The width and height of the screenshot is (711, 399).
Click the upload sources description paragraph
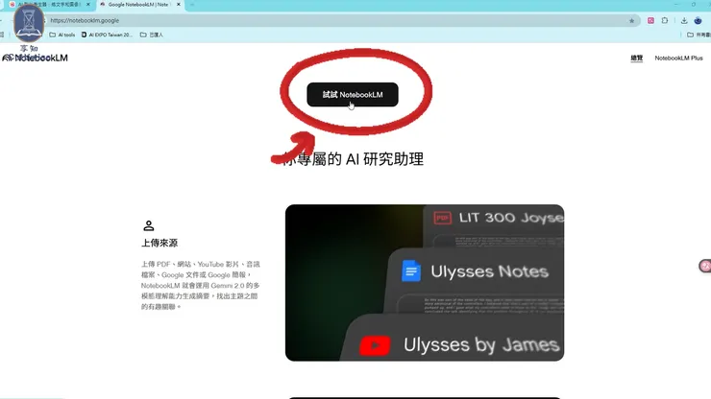201,285
